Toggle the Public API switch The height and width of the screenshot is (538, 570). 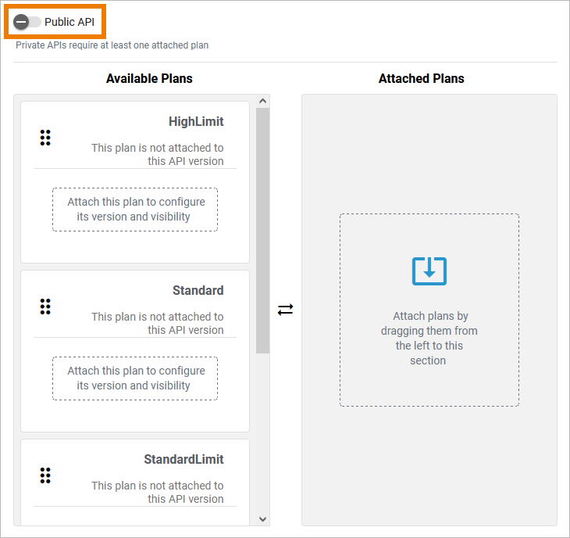(x=27, y=22)
